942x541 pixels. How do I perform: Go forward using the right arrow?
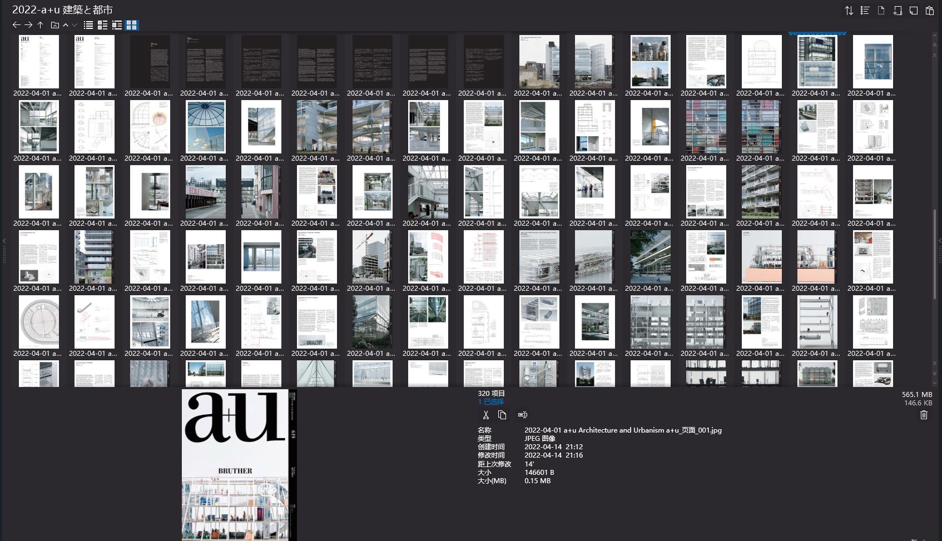coord(28,25)
